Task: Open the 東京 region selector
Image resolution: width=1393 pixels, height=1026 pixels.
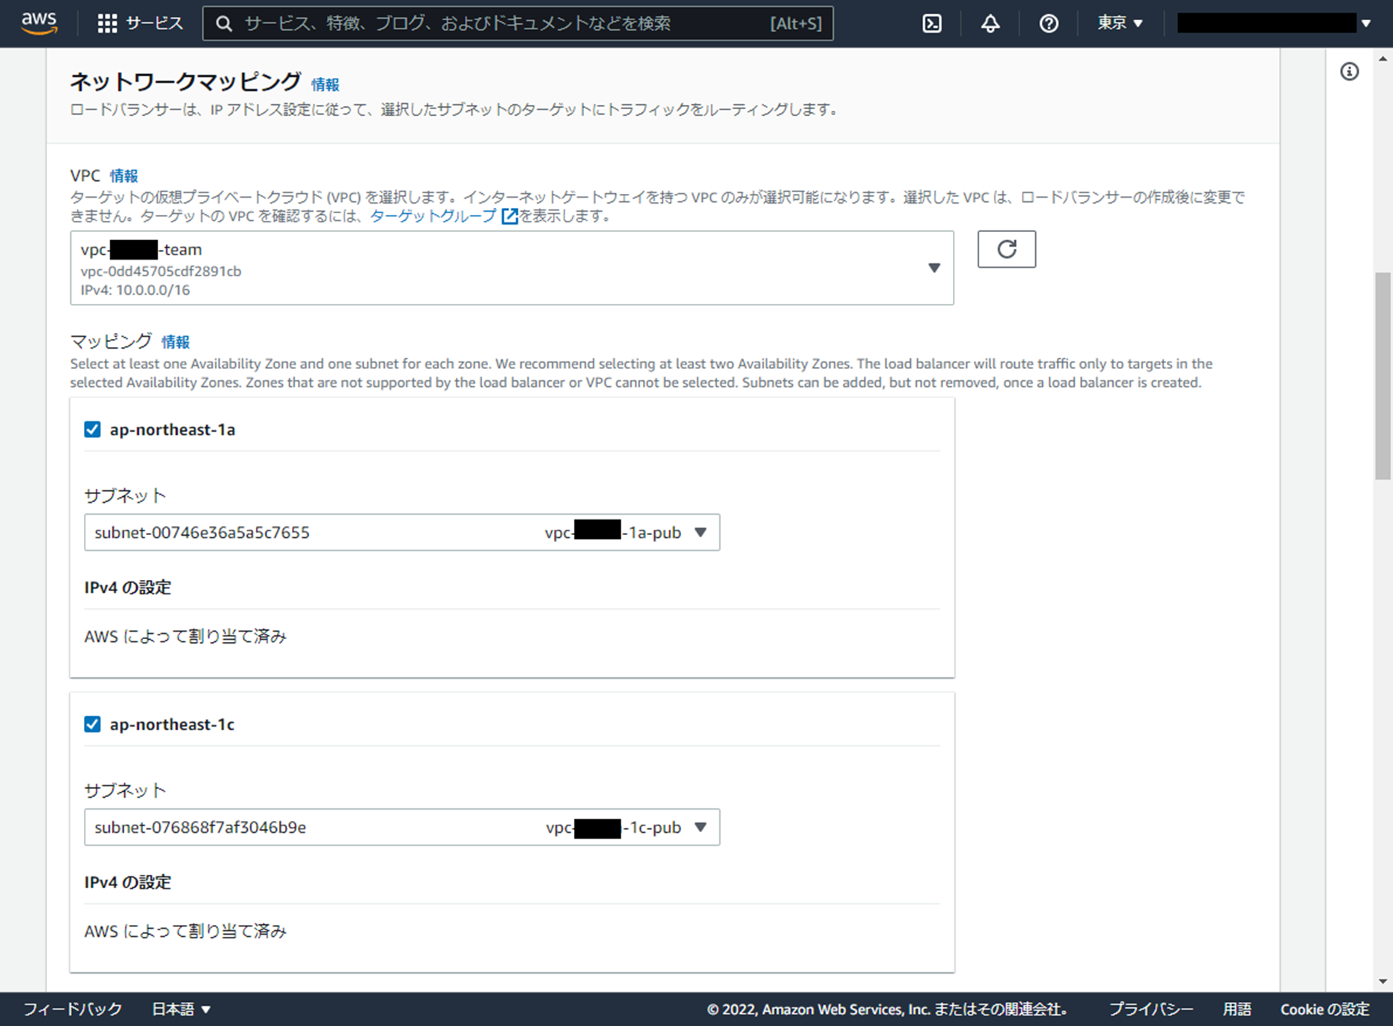Action: click(1120, 23)
